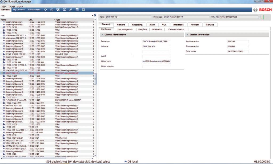Sort list by Type column header
The width and height of the screenshot is (273, 164).
tap(58, 20)
